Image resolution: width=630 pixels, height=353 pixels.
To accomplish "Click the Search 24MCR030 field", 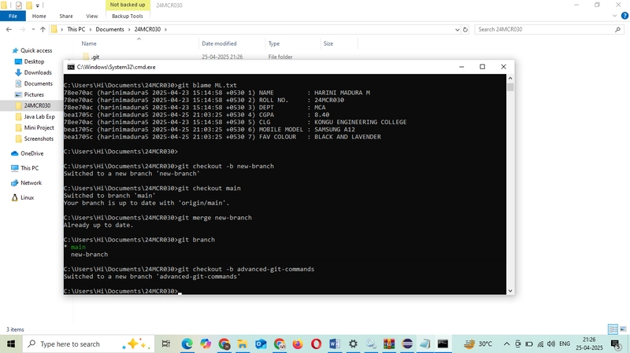I will coord(545,29).
